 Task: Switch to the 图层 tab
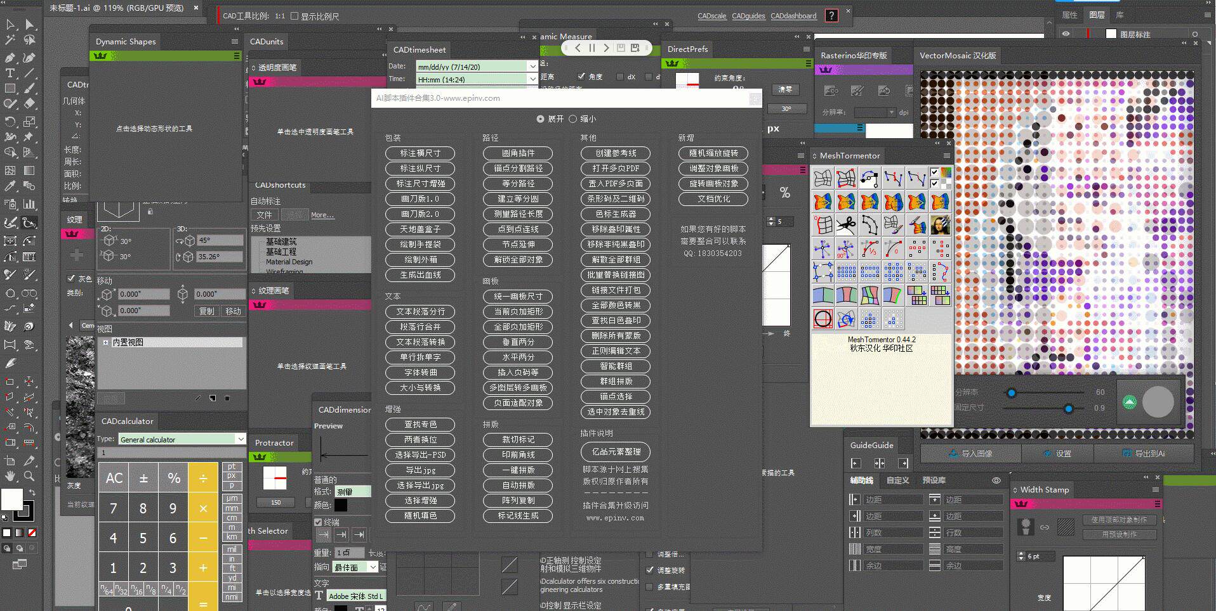1097,15
